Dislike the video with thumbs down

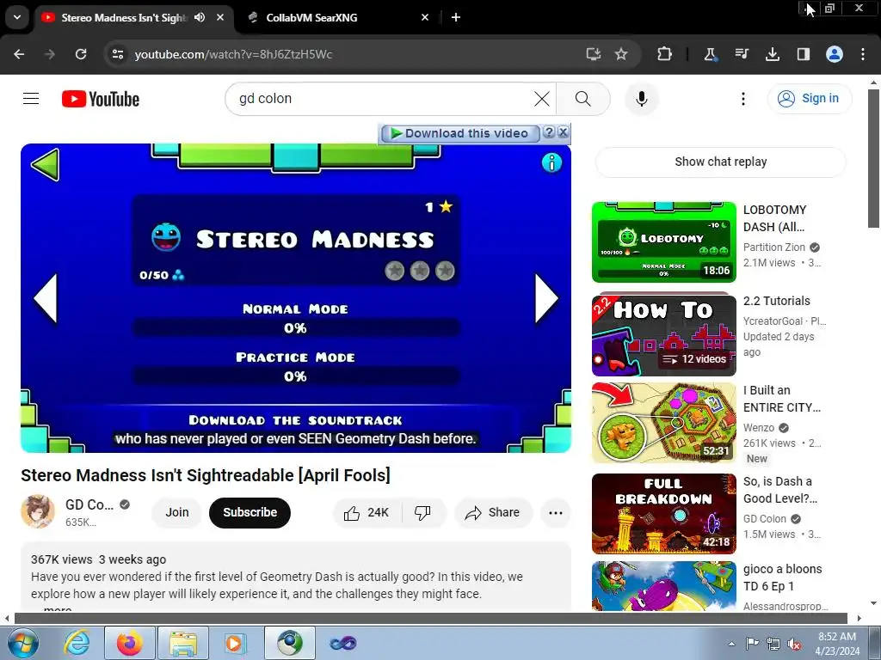point(422,512)
